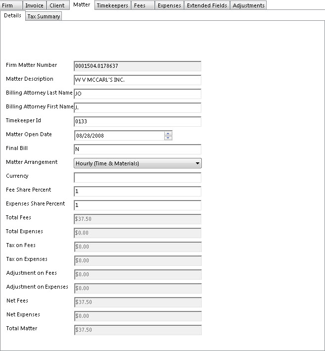Click the Tax on Expenses value field
Image resolution: width=325 pixels, height=351 pixels.
click(138, 261)
